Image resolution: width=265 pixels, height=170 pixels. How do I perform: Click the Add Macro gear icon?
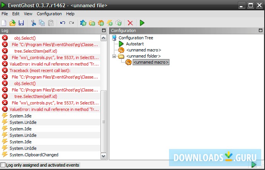(101, 23)
